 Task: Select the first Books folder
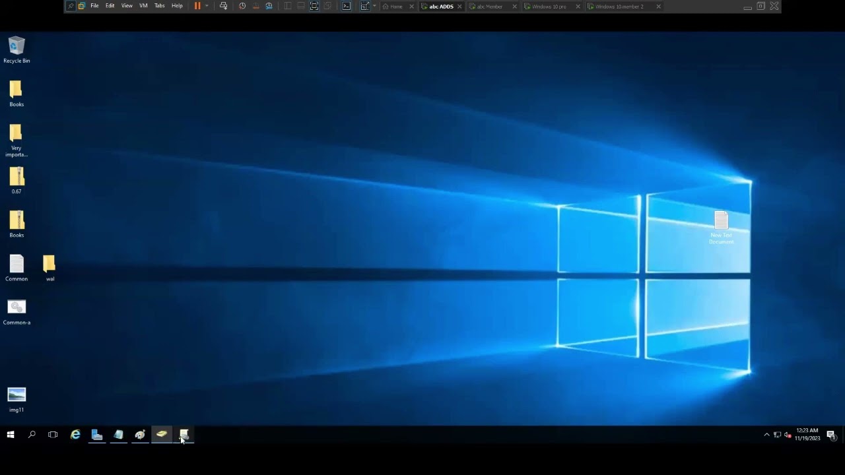tap(17, 94)
